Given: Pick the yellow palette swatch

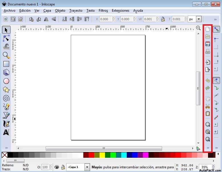Looking at the screenshot, I should 102,155.
